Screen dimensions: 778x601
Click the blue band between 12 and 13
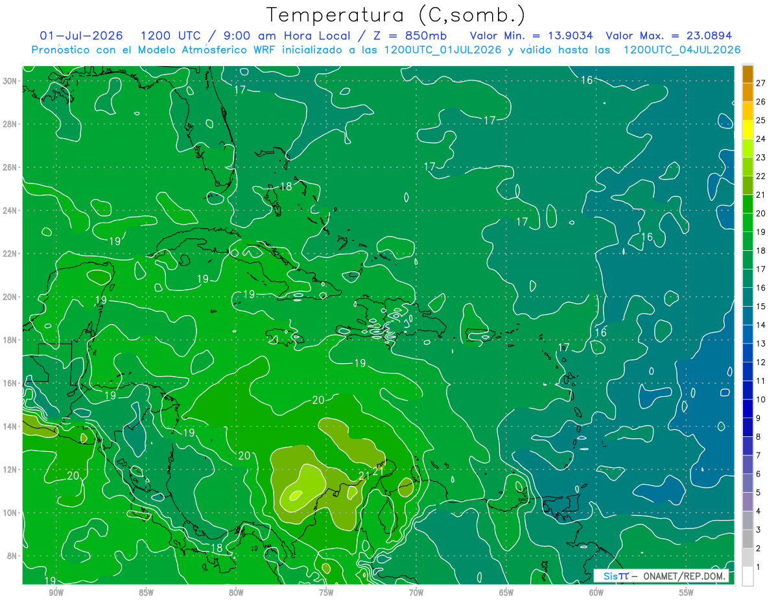pyautogui.click(x=748, y=353)
